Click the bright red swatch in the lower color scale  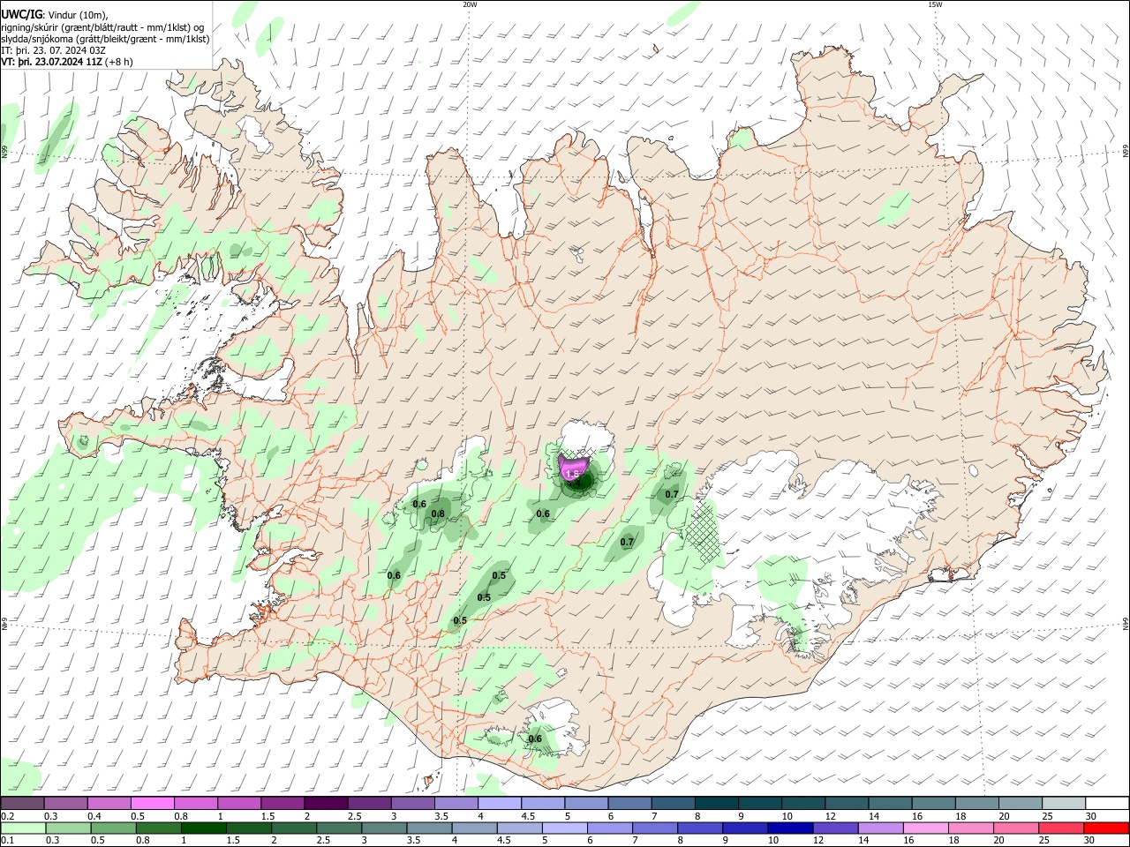click(1107, 828)
